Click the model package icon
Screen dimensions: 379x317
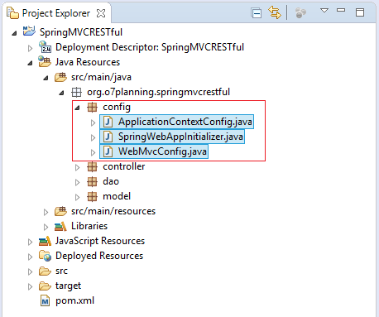92,196
